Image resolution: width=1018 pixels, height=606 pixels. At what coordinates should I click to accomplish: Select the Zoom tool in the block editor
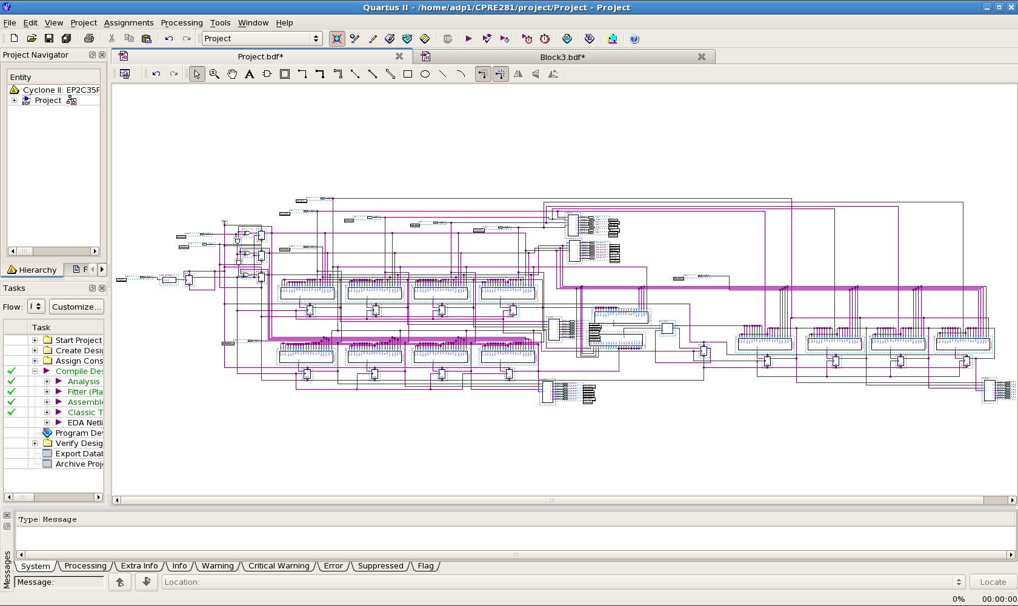tap(214, 73)
